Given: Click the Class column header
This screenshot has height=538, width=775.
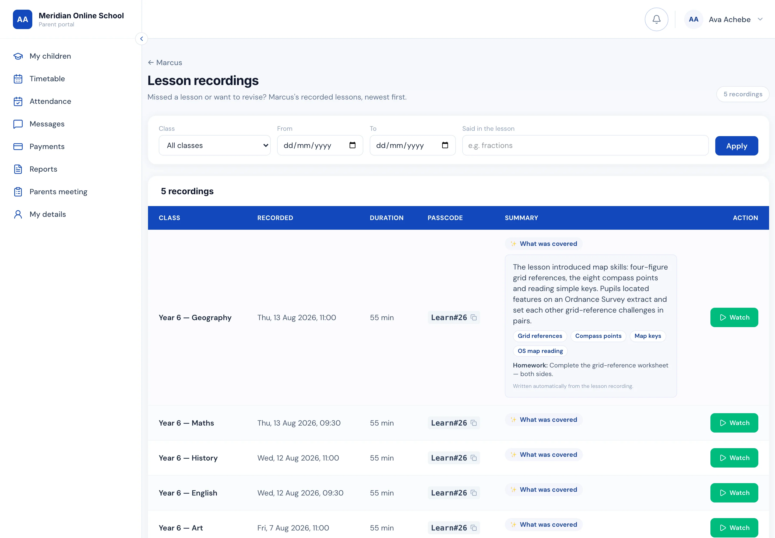Looking at the screenshot, I should point(169,218).
